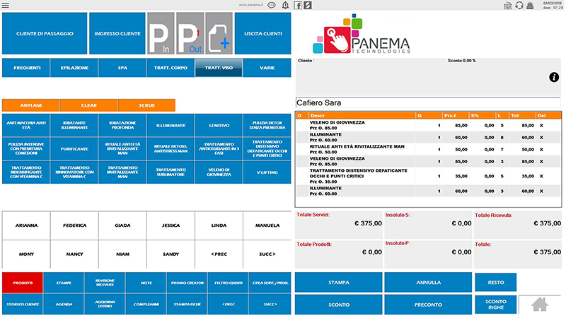Open the on-screen keyboard icon
Screen dimensions: 566x318
507,5
